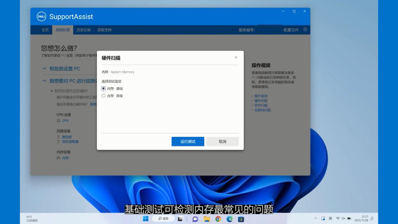Click the 运行测试 button
Image resolution: width=398 pixels, height=224 pixels.
coord(188,141)
